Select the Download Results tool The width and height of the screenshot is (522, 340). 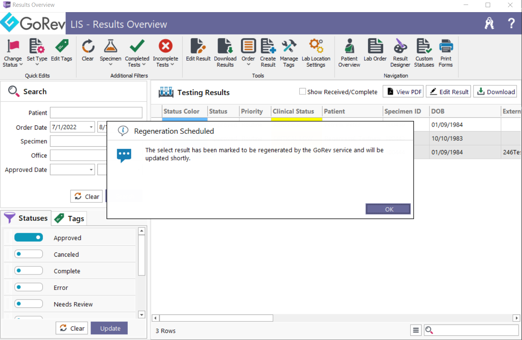[x=225, y=53]
